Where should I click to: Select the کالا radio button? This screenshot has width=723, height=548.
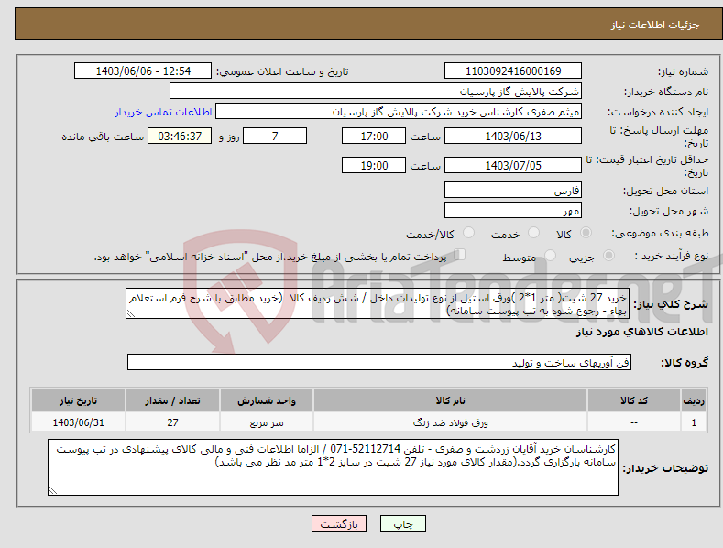(x=586, y=233)
